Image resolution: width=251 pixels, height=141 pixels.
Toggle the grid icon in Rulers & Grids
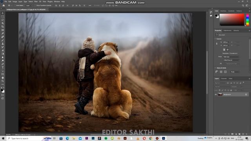coord(221,72)
